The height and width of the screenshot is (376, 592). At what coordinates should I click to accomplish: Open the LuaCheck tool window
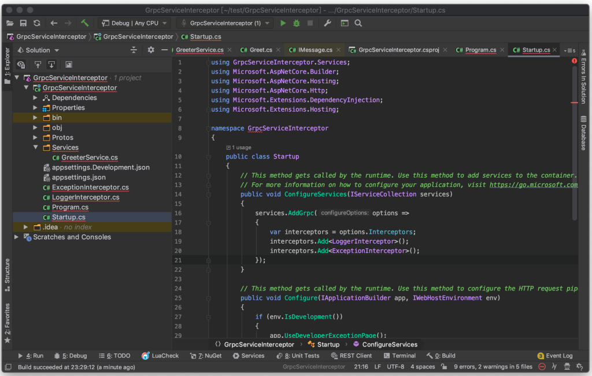(x=160, y=356)
